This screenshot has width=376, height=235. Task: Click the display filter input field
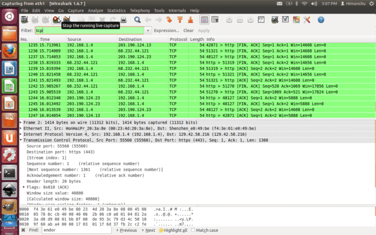pyautogui.click(x=89, y=30)
